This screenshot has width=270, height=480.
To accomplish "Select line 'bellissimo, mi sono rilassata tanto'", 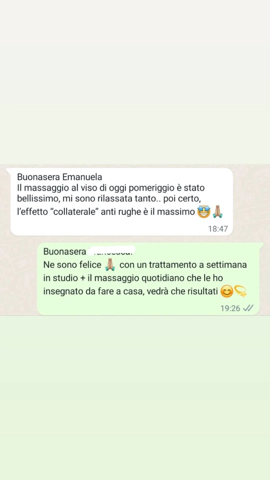I will point(109,199).
